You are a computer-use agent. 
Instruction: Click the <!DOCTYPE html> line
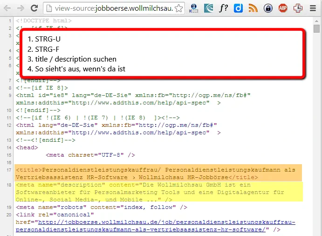pyautogui.click(x=43, y=21)
